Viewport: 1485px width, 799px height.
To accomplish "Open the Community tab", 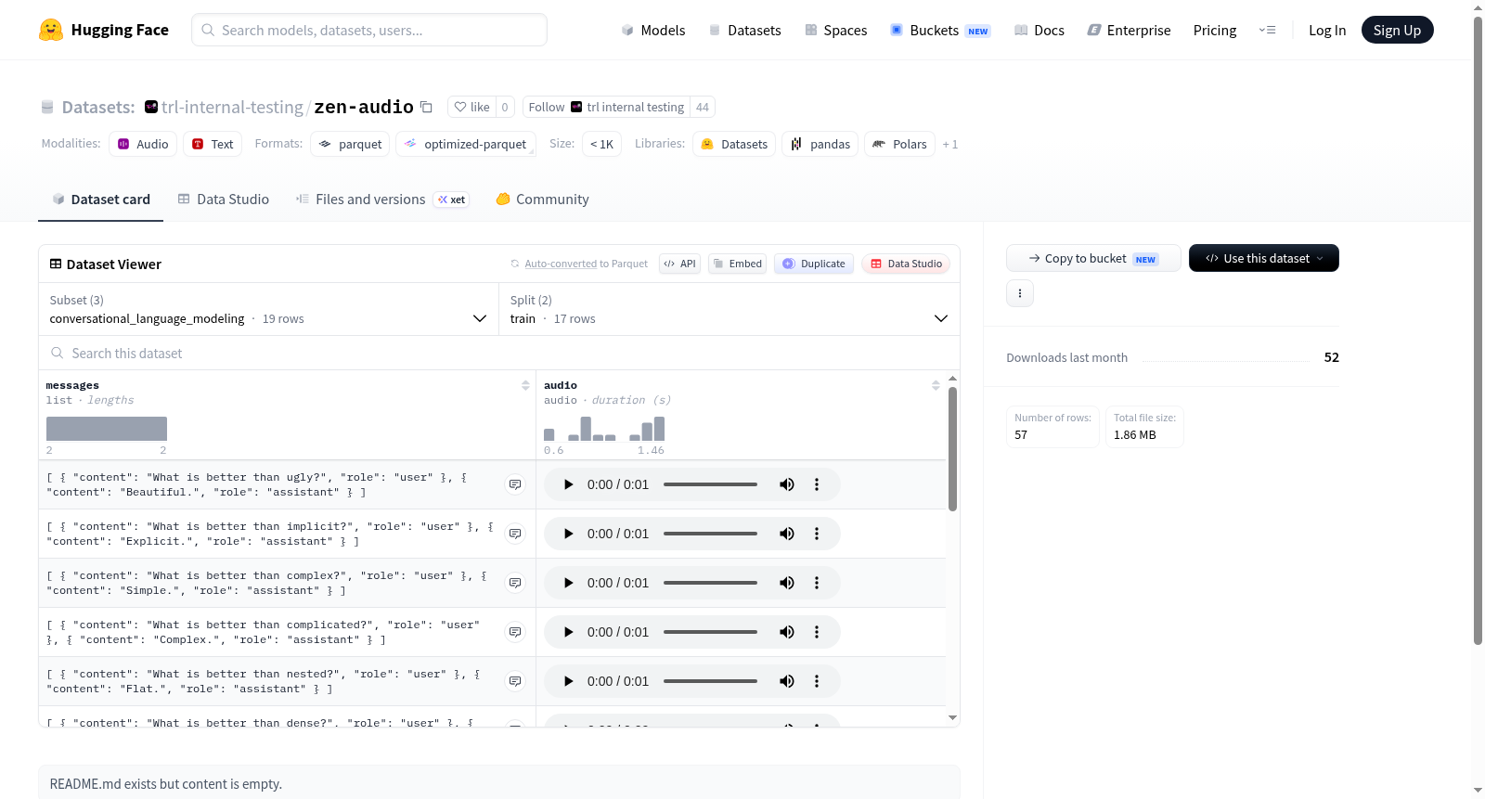I will coord(542,200).
